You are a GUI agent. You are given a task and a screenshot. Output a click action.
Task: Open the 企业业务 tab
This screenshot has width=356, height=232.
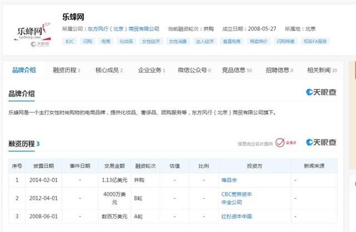pos(150,70)
